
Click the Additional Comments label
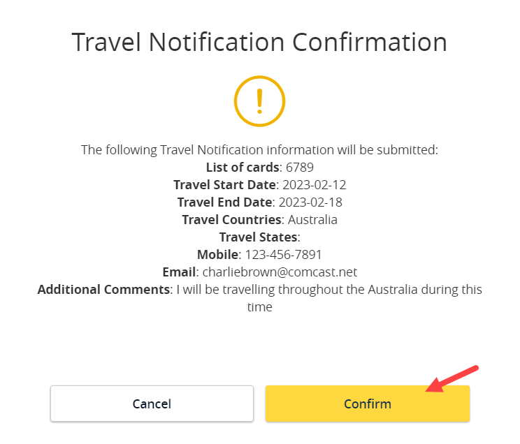103,290
